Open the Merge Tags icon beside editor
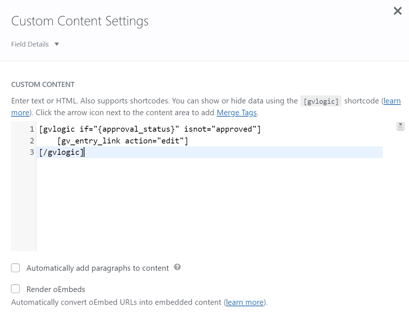The image size is (409, 314). (400, 127)
